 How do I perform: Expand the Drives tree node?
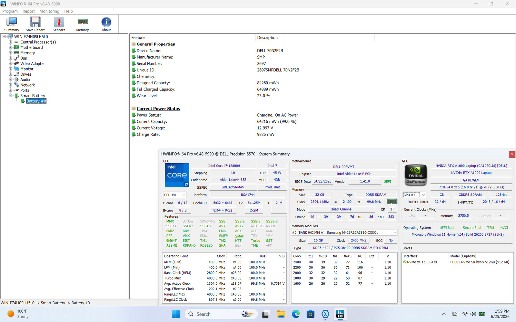point(10,74)
